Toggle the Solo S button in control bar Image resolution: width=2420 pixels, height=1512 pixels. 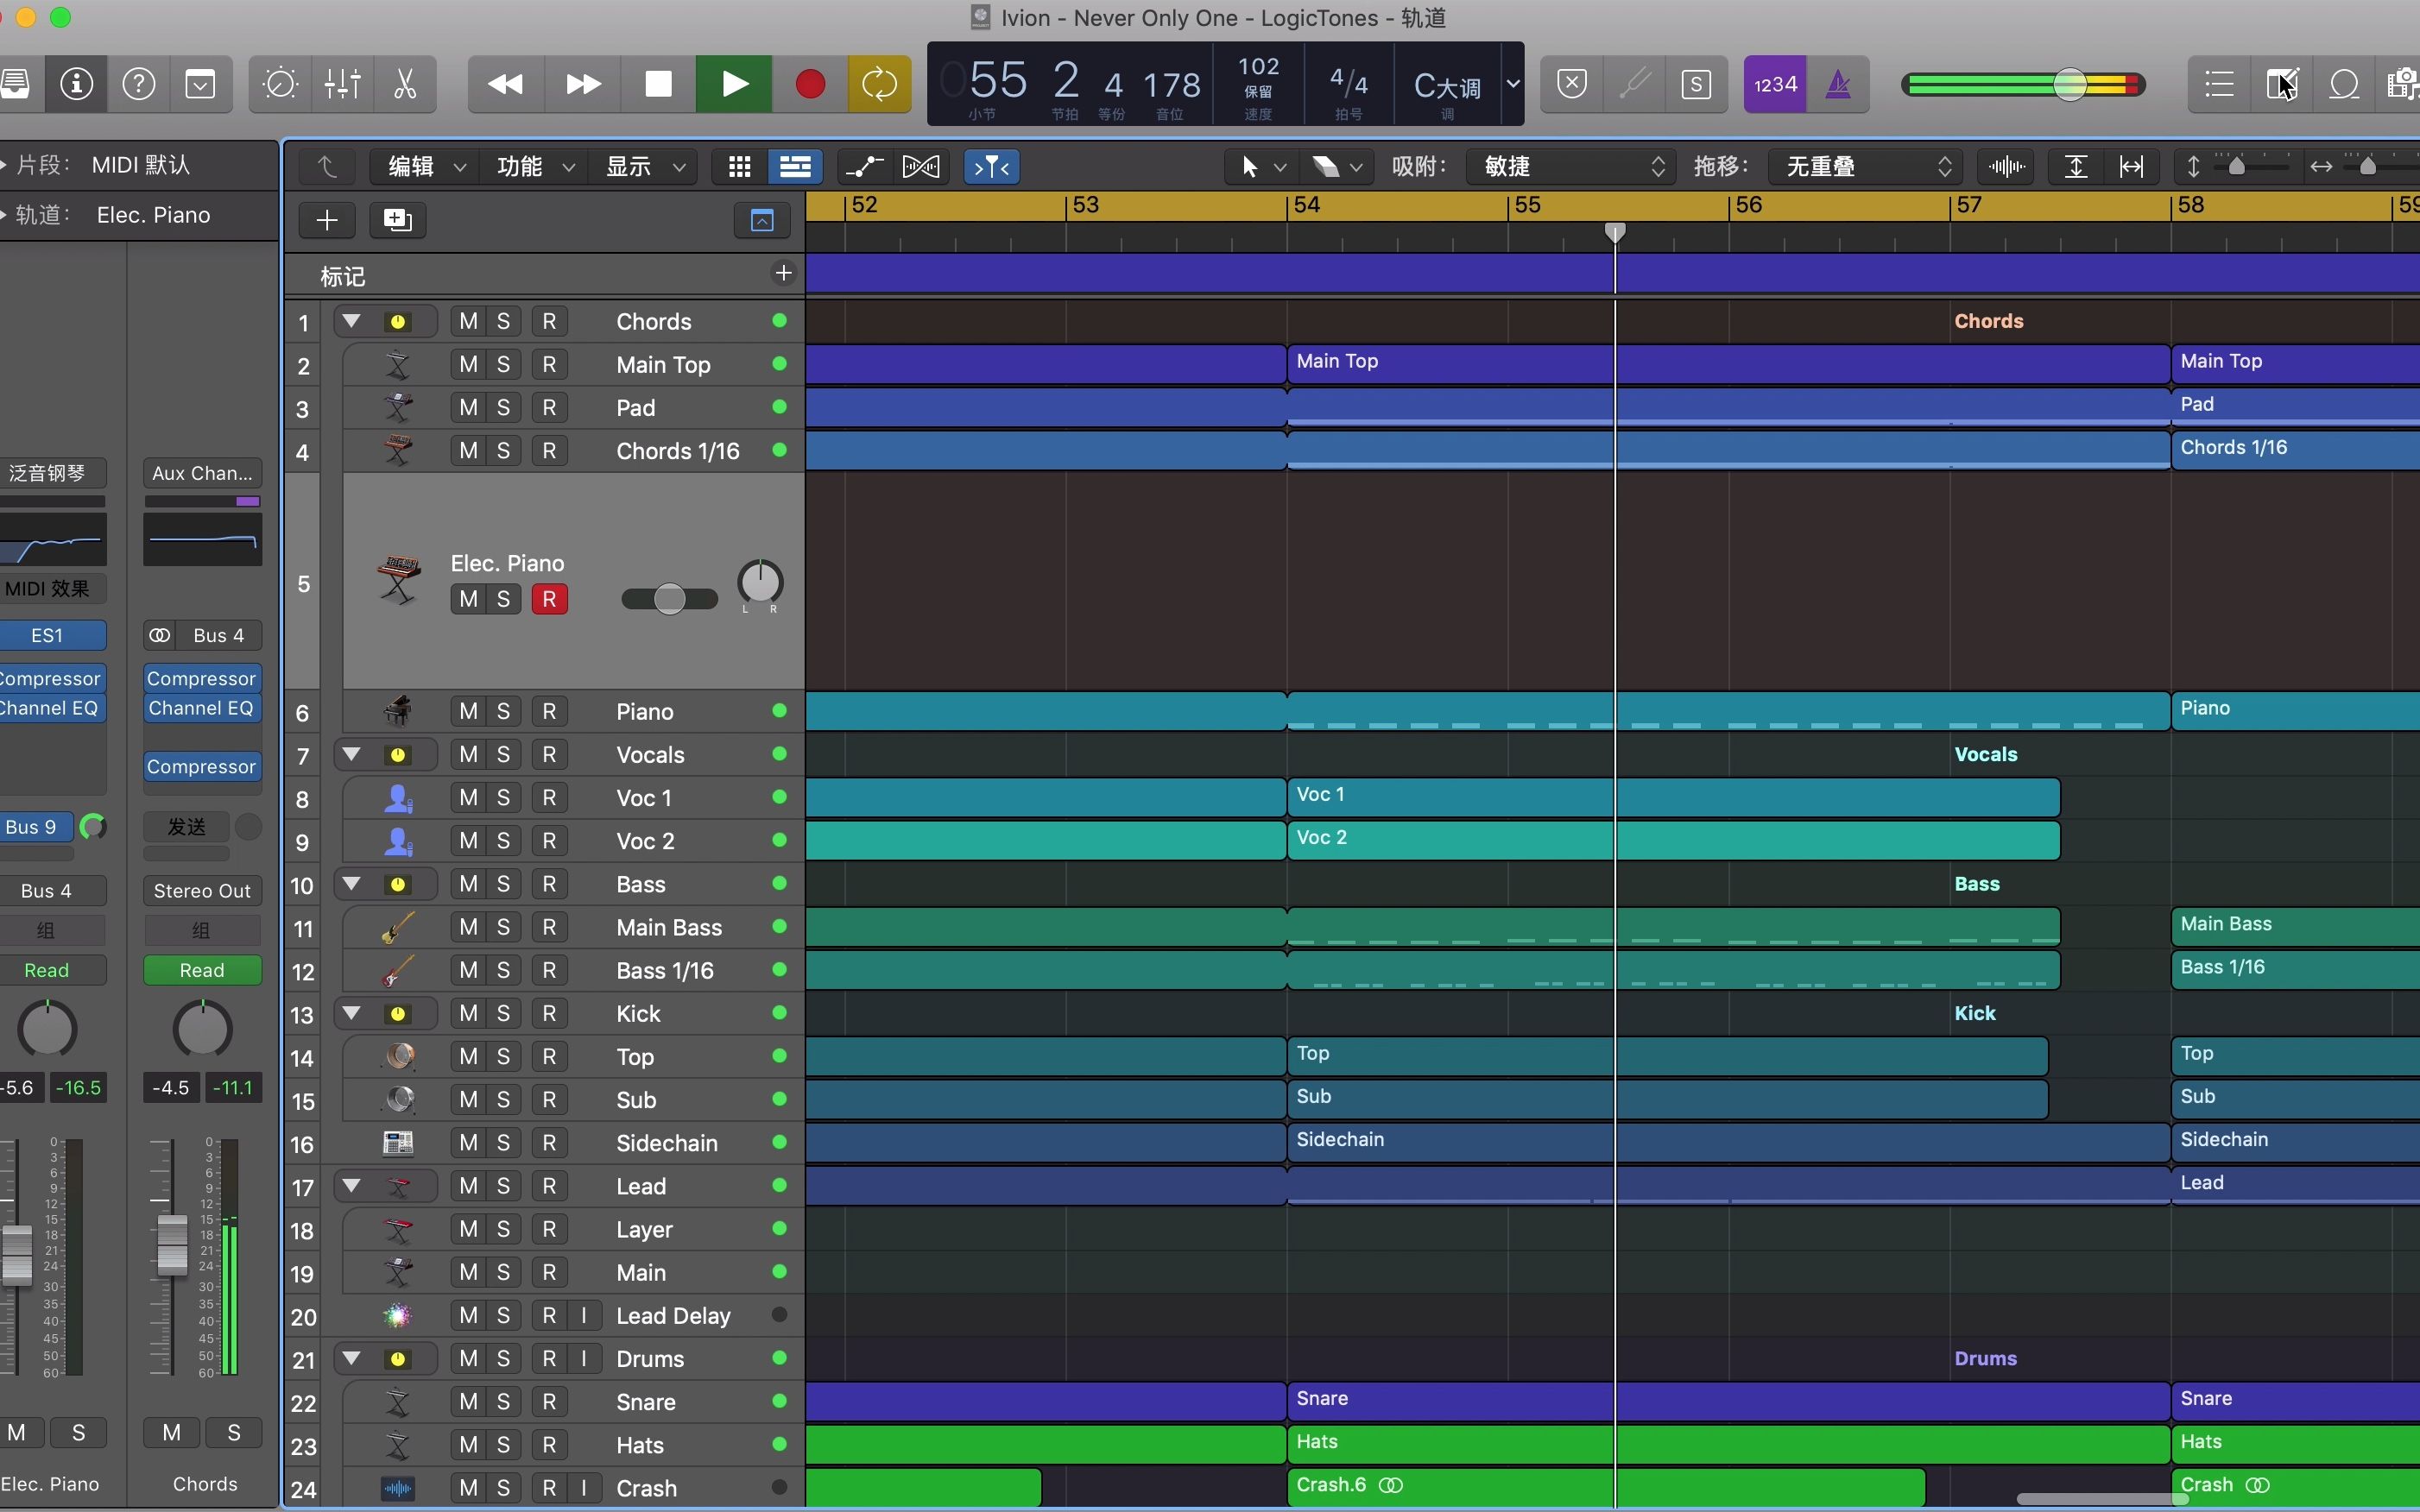1697,84
